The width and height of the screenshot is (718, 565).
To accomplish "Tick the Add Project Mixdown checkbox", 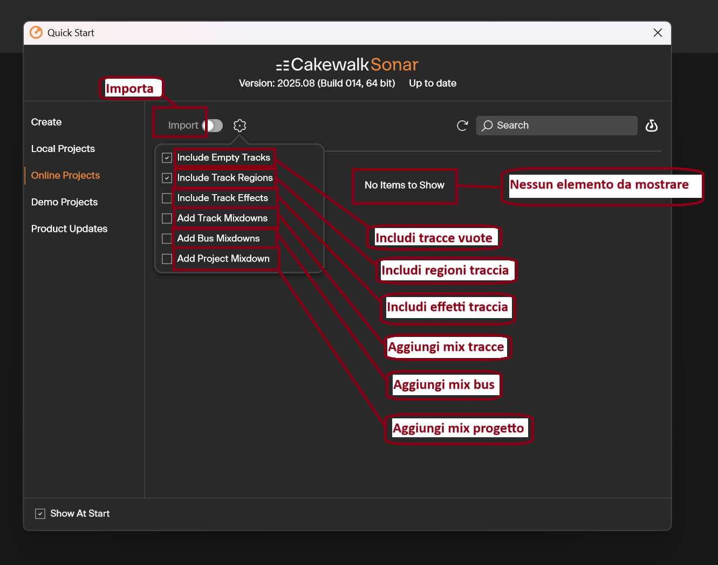I will (167, 259).
